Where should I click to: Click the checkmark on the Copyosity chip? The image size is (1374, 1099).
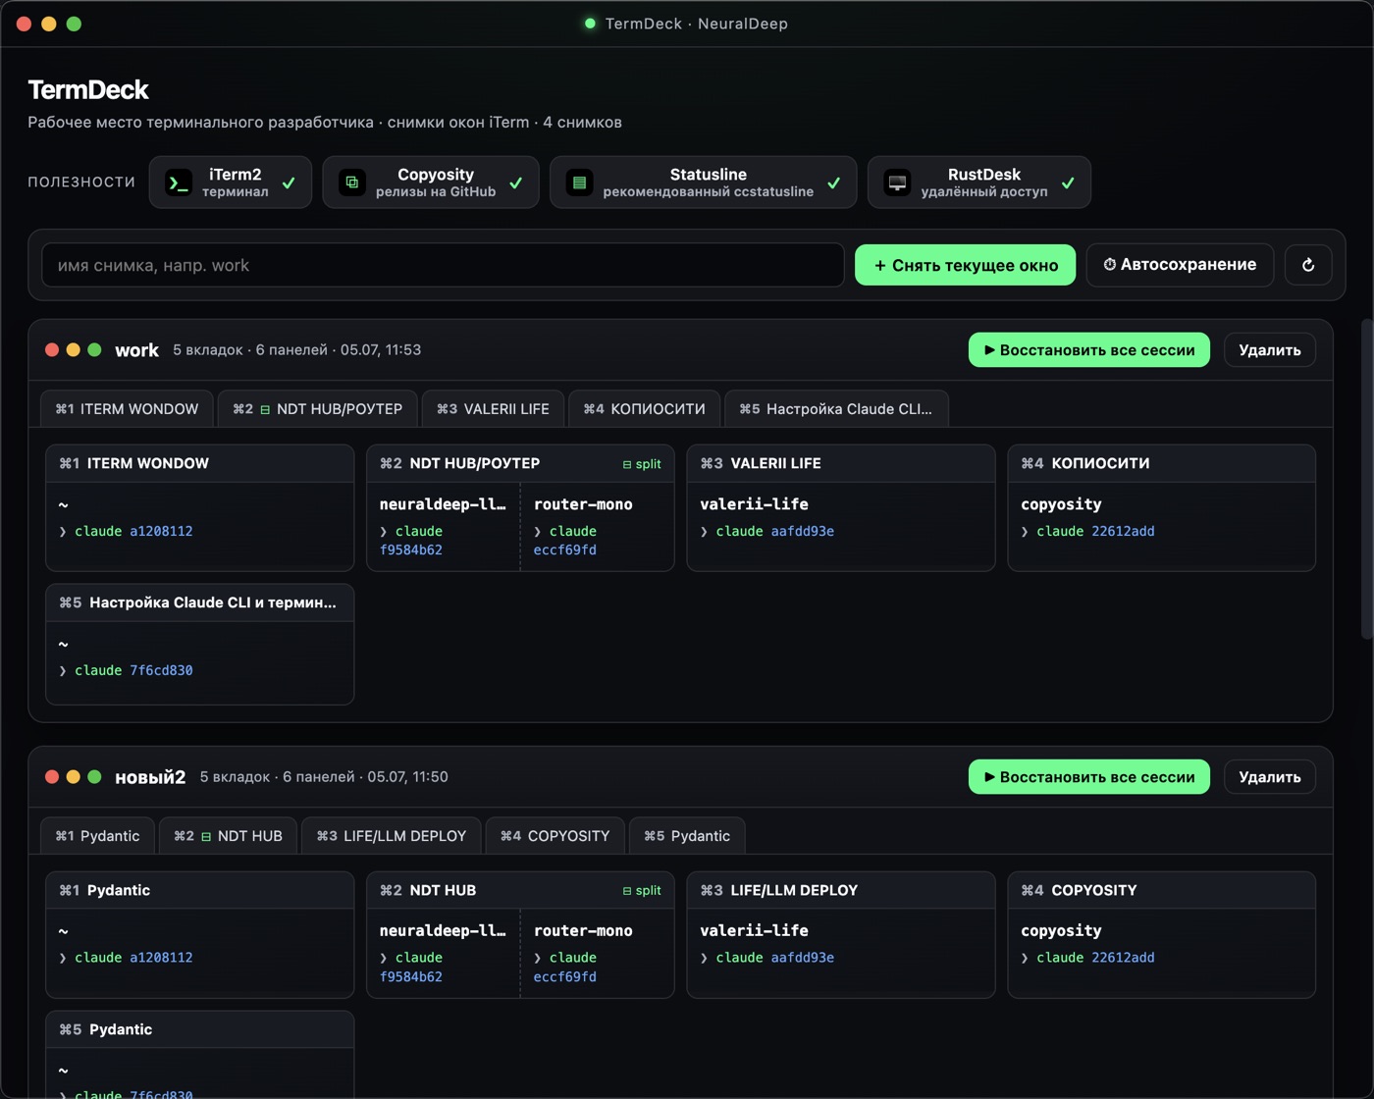click(x=516, y=183)
